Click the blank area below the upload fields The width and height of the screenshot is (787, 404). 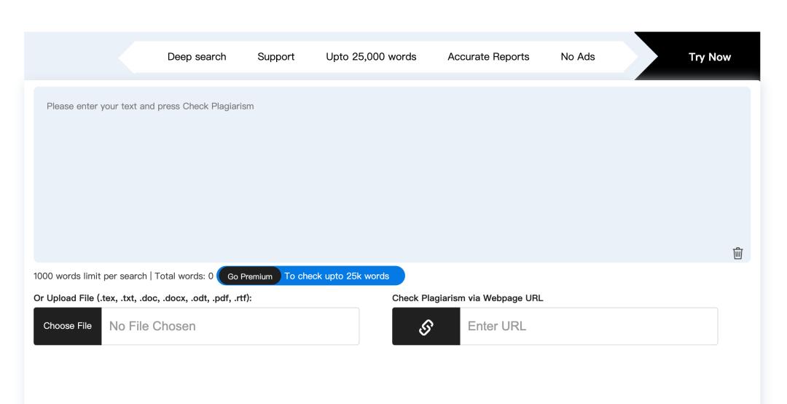point(392,376)
